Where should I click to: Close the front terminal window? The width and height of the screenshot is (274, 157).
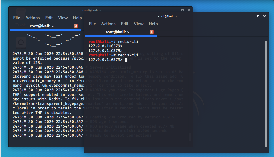click(x=265, y=16)
